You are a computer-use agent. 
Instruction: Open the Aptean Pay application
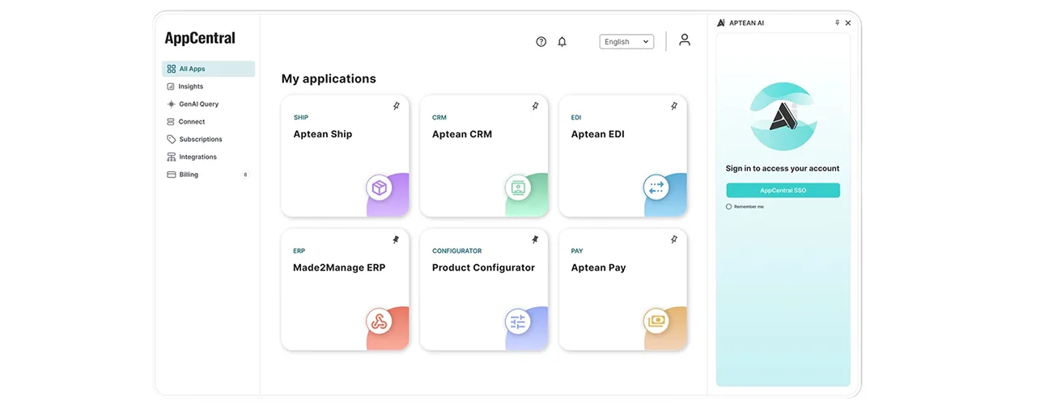[x=623, y=289]
